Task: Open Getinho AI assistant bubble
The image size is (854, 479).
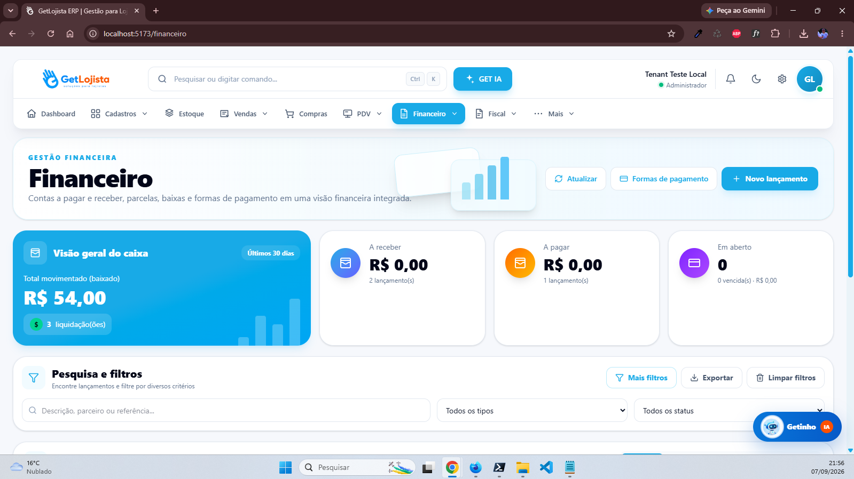Action: click(x=797, y=427)
